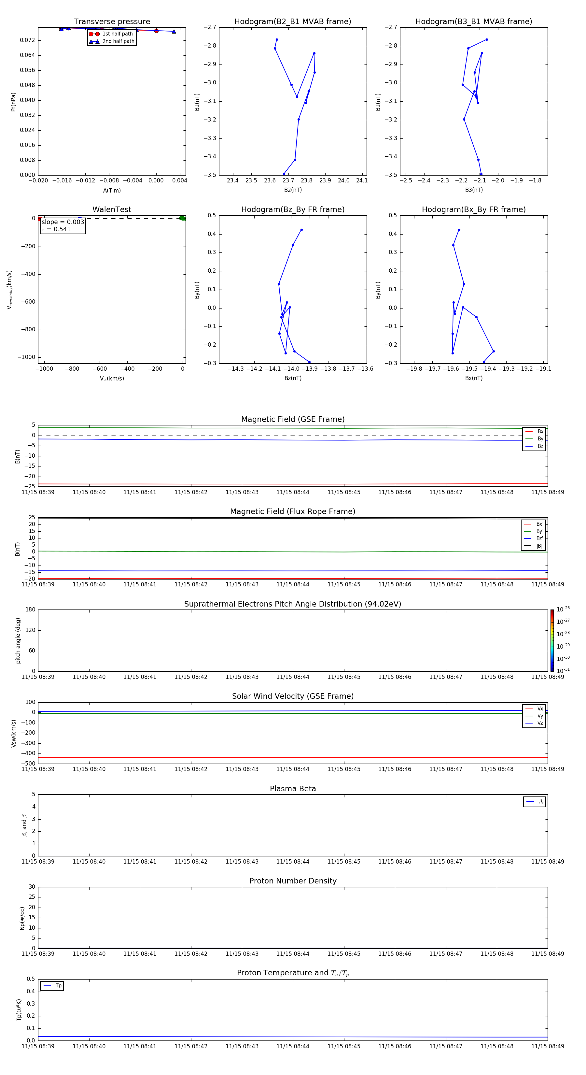Click the 'Hodogram(Bx_By FR frame)' title

[x=474, y=209]
